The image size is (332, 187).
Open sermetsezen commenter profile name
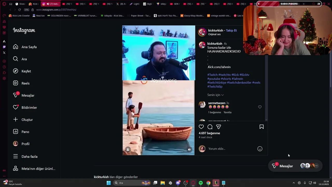(217, 103)
